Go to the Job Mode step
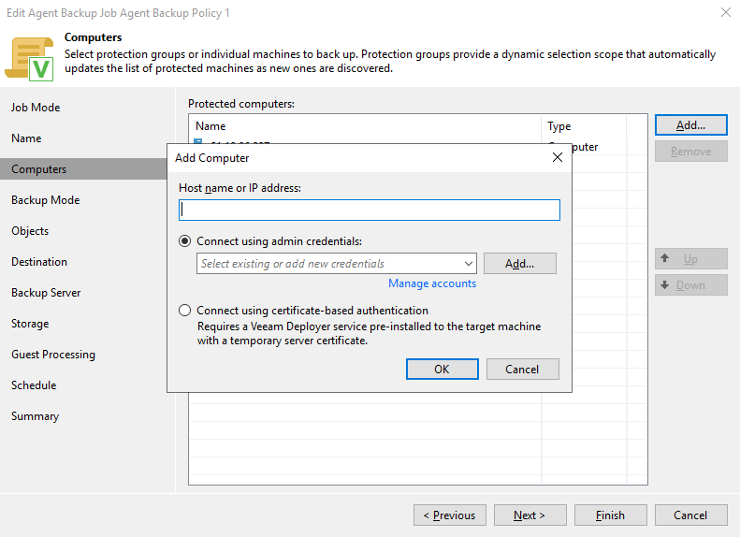The height and width of the screenshot is (537, 740). [36, 108]
